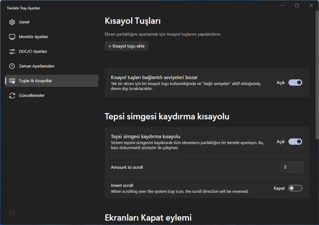
Task: Enable the Invert scroll toggle
Action: click(295, 188)
